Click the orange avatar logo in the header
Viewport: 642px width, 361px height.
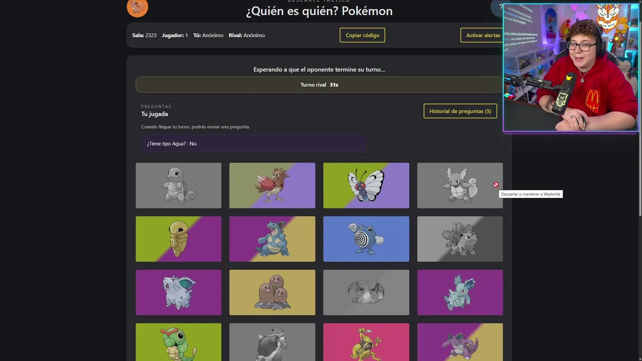click(137, 8)
